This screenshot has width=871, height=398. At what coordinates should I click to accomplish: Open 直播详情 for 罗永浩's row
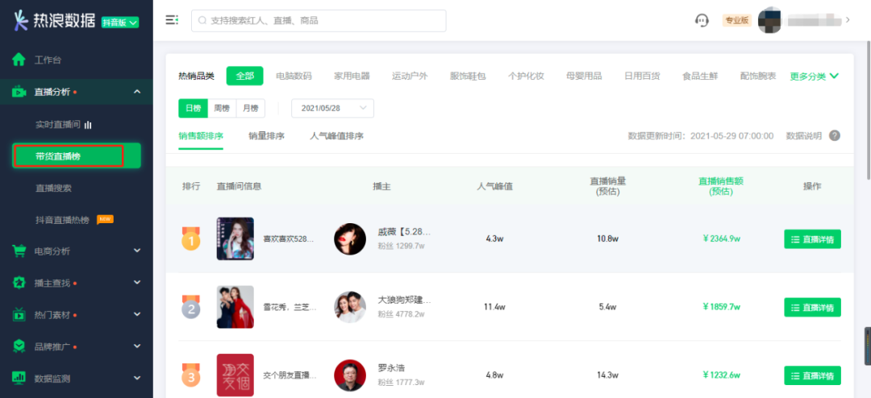(813, 375)
